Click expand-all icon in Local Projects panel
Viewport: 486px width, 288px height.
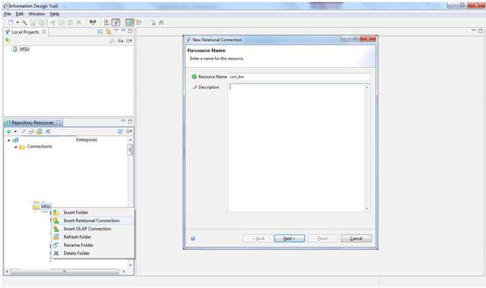tap(120, 41)
